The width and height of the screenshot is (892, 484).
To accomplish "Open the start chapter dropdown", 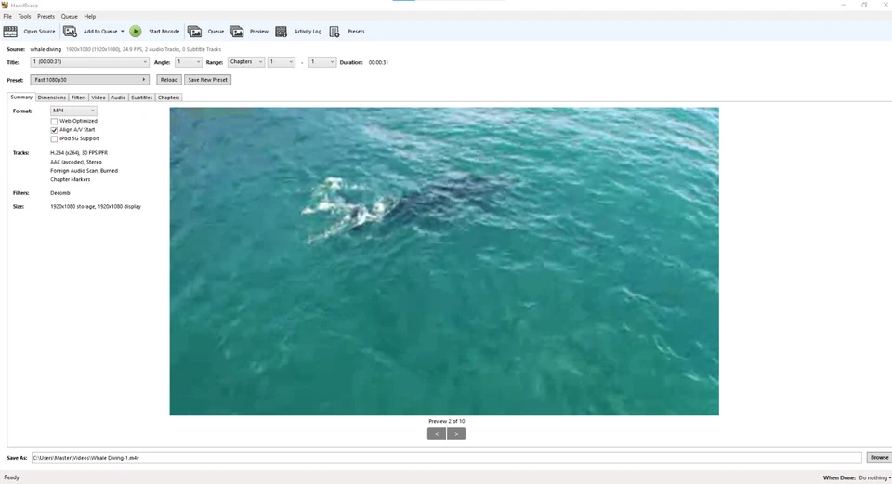I will click(281, 62).
